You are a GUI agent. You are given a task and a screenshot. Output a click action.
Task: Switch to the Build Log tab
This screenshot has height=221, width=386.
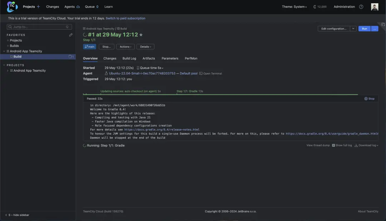tap(129, 58)
